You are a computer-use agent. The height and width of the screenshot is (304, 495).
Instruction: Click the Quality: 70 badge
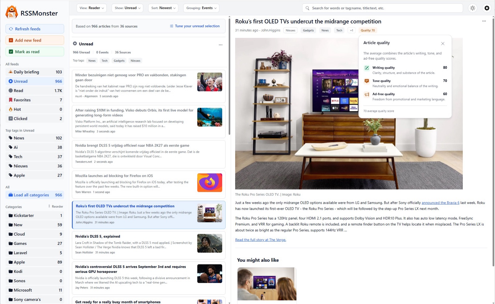[368, 30]
